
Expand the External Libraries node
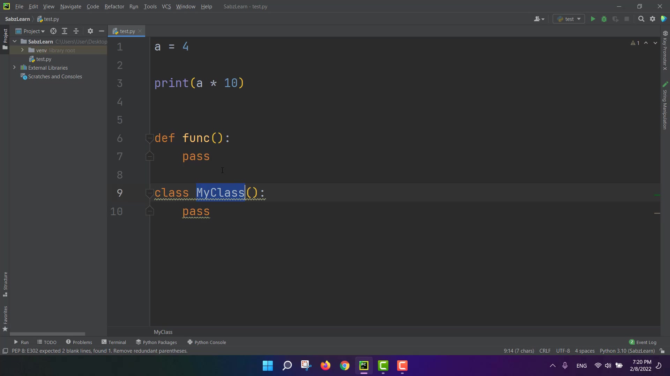point(14,68)
